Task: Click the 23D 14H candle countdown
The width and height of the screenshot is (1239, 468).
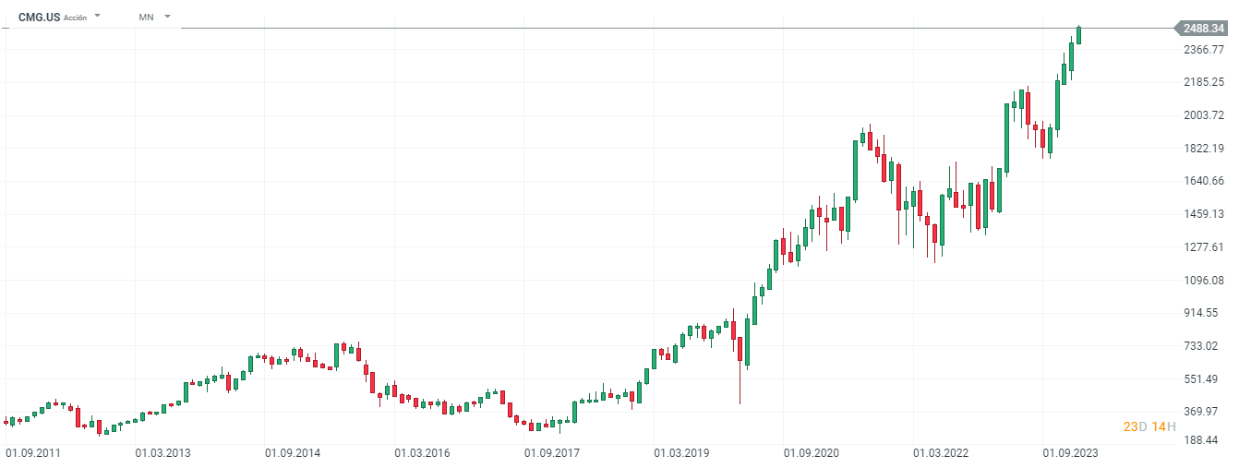Action: coord(1149,426)
